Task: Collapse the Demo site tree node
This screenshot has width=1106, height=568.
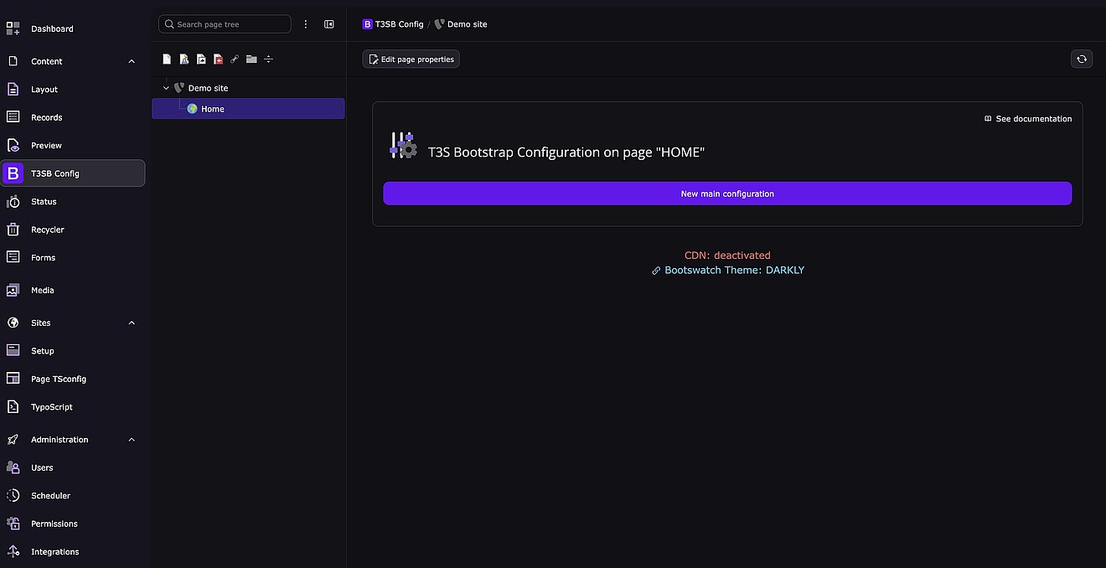Action: [x=166, y=88]
